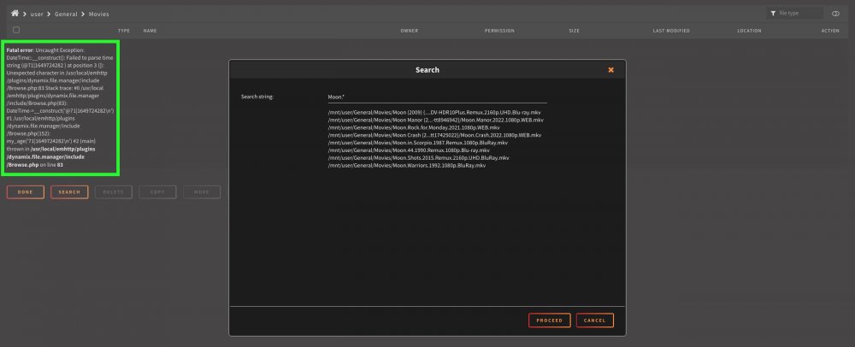This screenshot has height=347, width=855.
Task: Open the 'Movies' breadcrumb
Action: click(x=98, y=15)
